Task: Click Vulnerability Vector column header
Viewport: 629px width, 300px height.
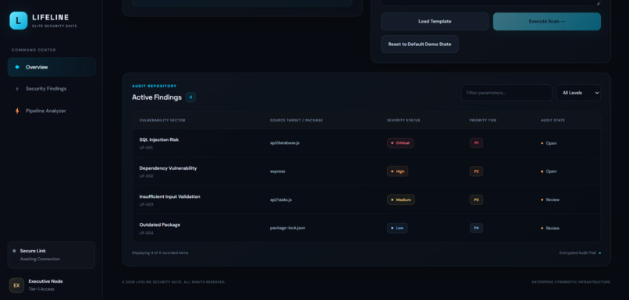Action: click(162, 120)
